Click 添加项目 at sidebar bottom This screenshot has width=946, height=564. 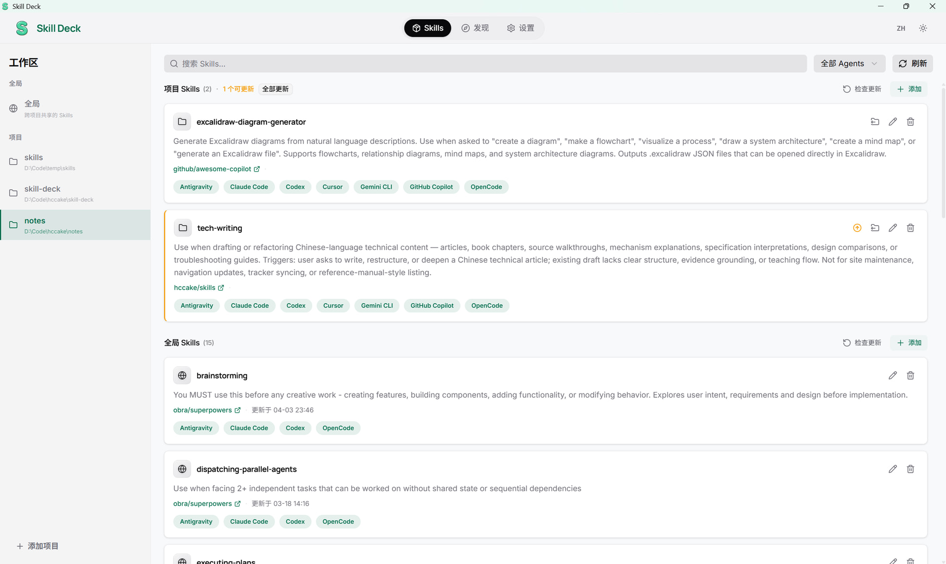(37, 546)
